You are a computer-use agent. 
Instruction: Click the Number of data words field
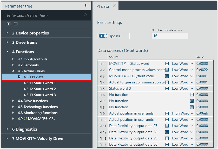(169, 36)
